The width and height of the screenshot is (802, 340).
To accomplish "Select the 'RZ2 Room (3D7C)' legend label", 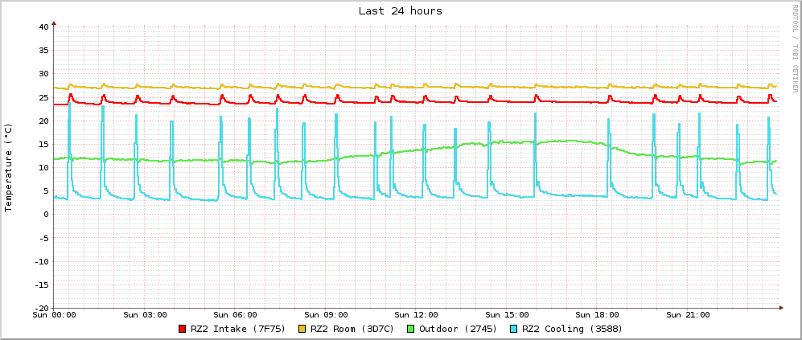I will [352, 329].
